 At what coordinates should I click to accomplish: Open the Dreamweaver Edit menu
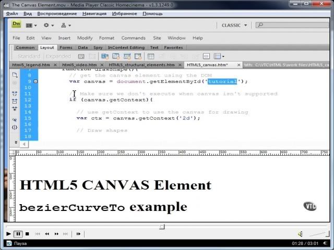[x=30, y=38]
